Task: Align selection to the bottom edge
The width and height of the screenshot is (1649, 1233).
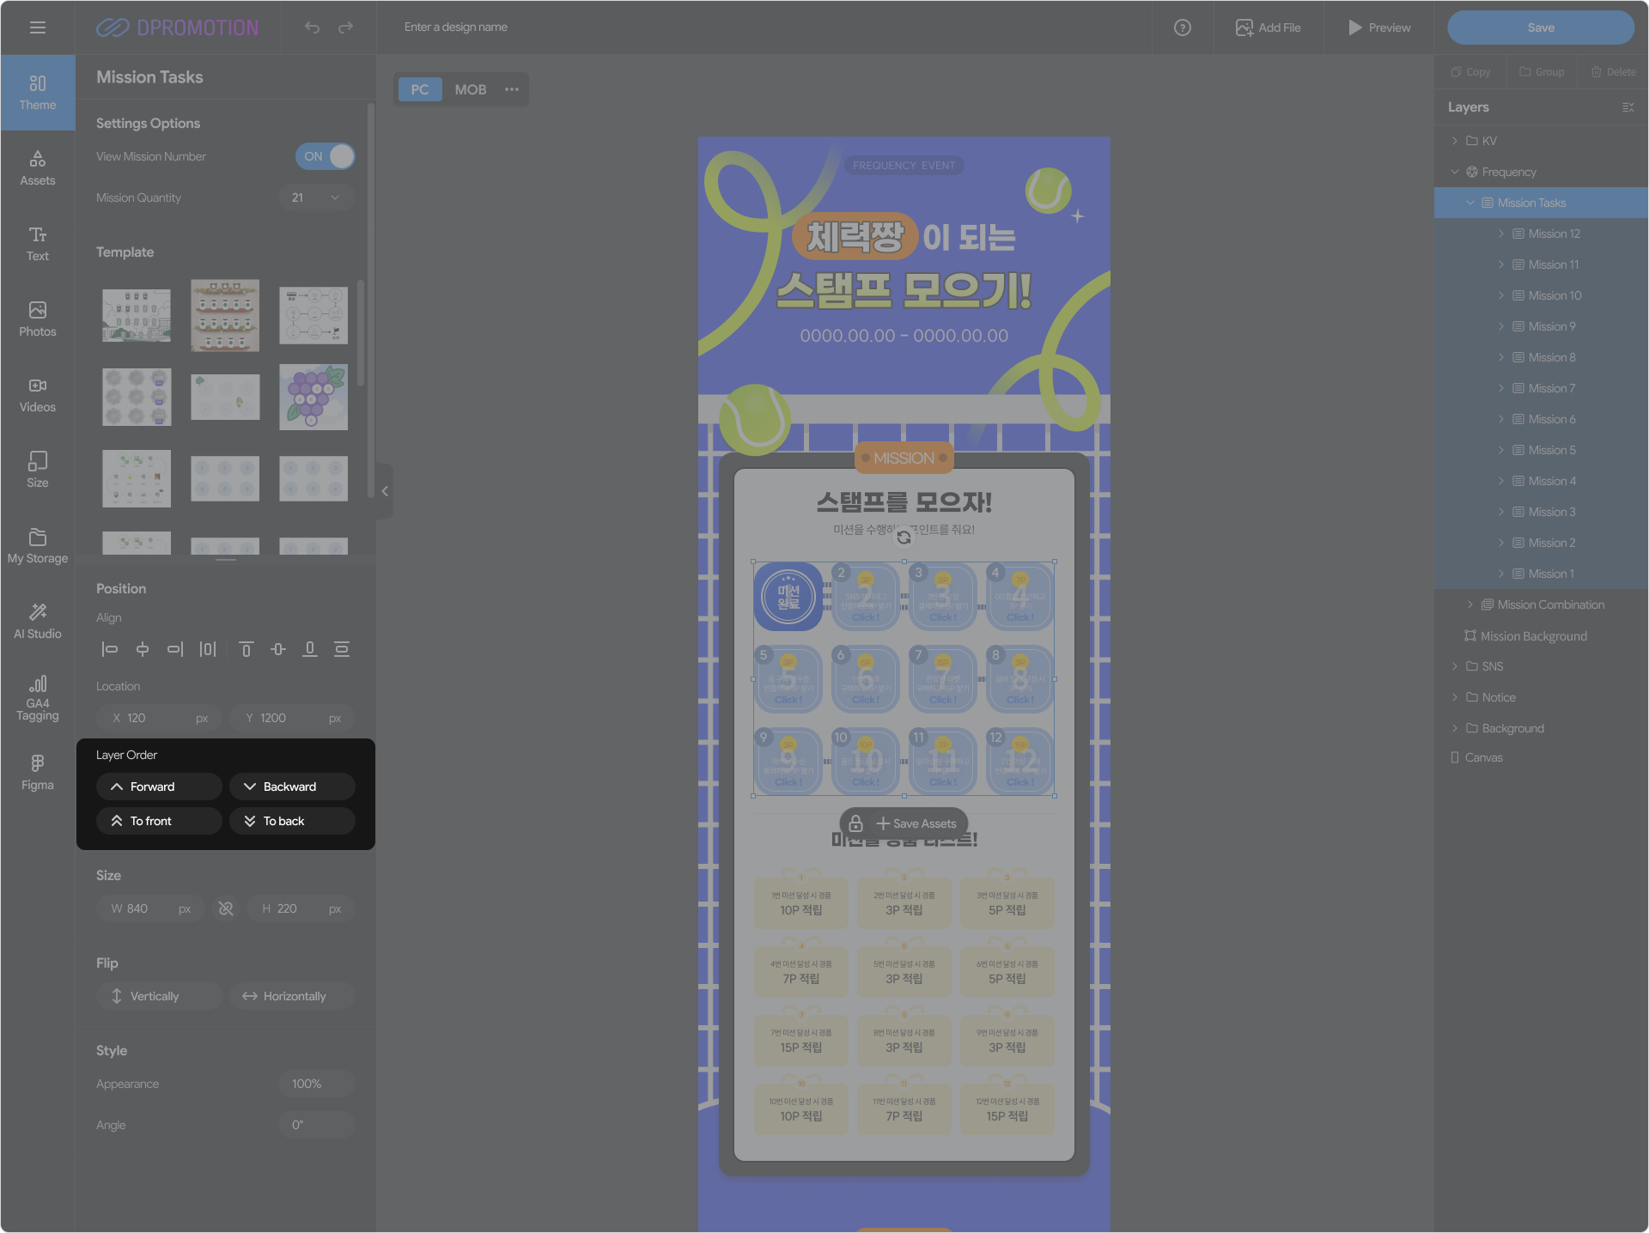Action: (310, 649)
